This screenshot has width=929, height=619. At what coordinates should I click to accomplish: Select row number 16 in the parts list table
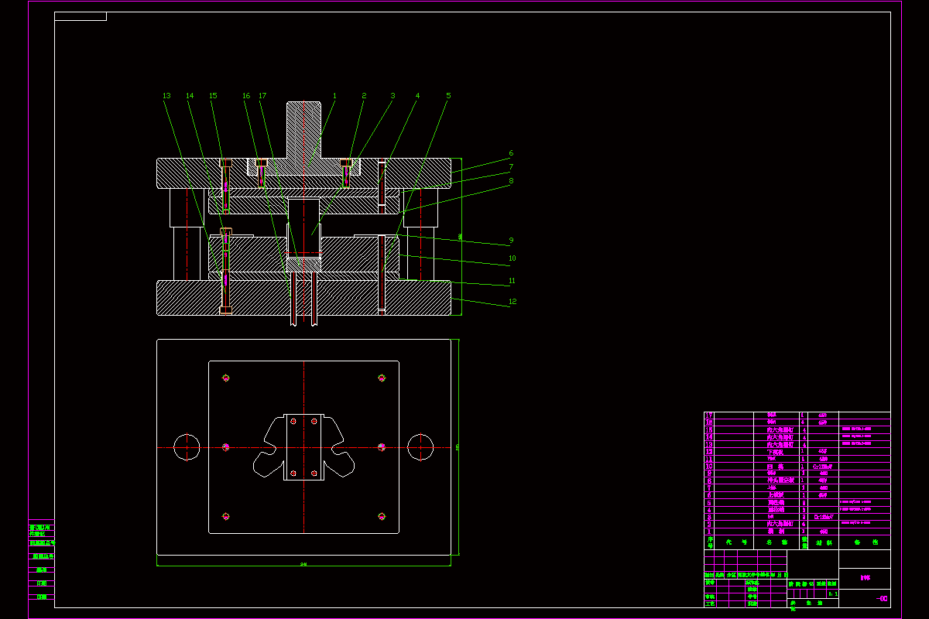[797, 422]
